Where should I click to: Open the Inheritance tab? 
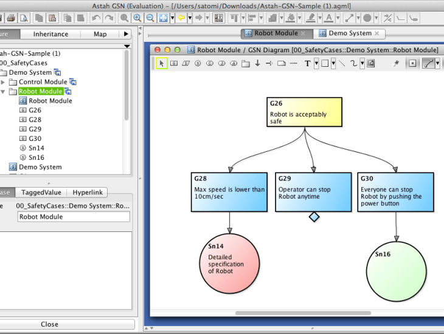pyautogui.click(x=50, y=34)
